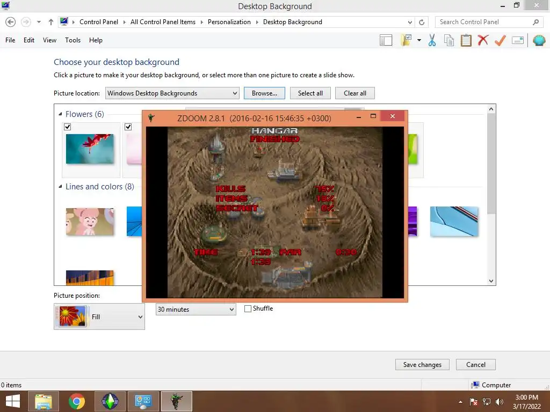Open the Tools menu
The height and width of the screenshot is (412, 550).
(x=73, y=40)
